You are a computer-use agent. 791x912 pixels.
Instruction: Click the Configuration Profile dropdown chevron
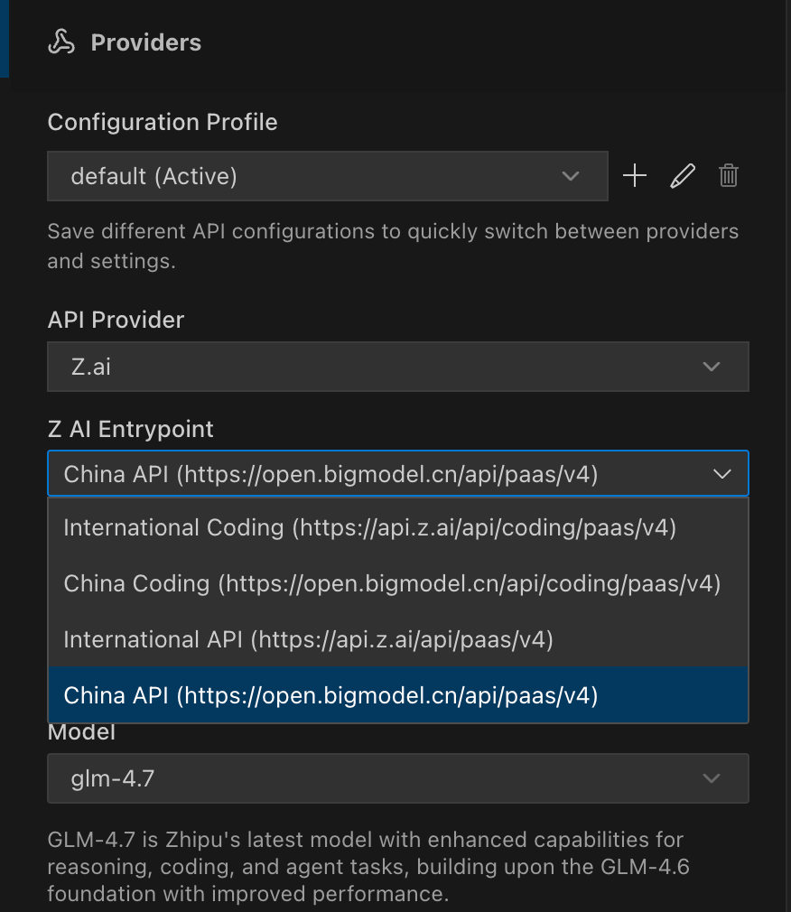tap(570, 177)
